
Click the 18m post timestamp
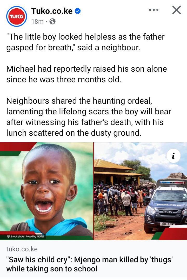[x=37, y=22]
